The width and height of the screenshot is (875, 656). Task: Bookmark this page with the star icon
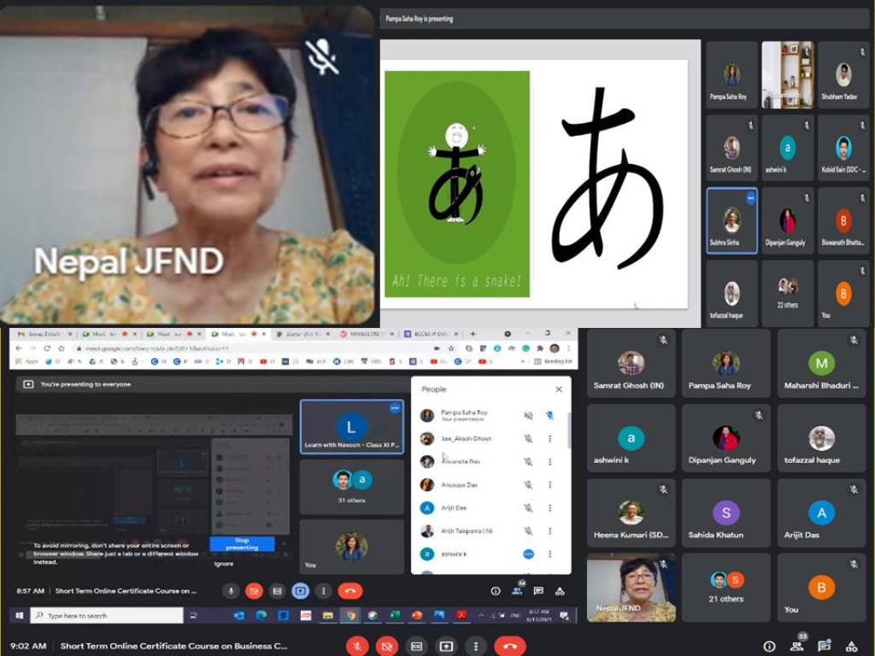point(451,348)
